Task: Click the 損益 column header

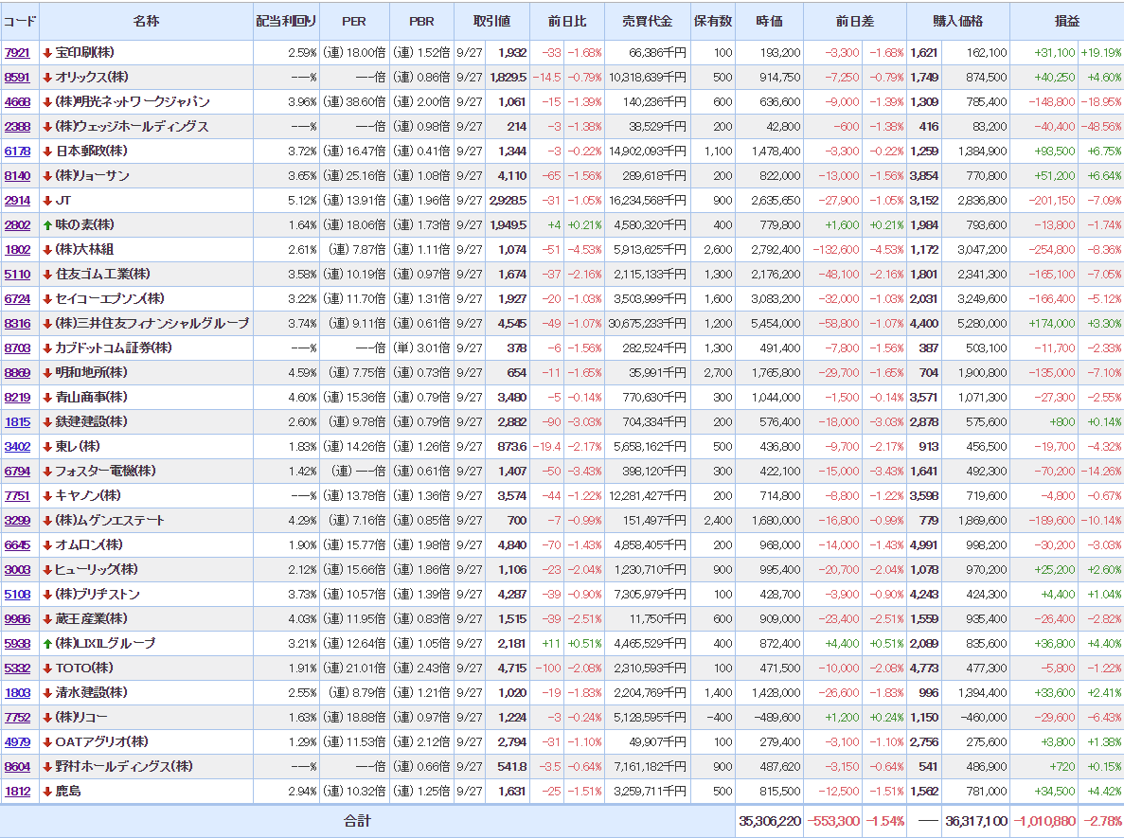Action: 1066,21
